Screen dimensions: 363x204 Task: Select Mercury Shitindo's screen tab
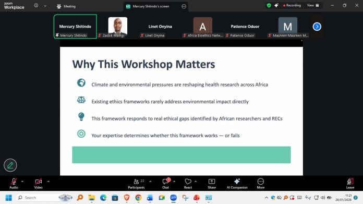pos(151,6)
